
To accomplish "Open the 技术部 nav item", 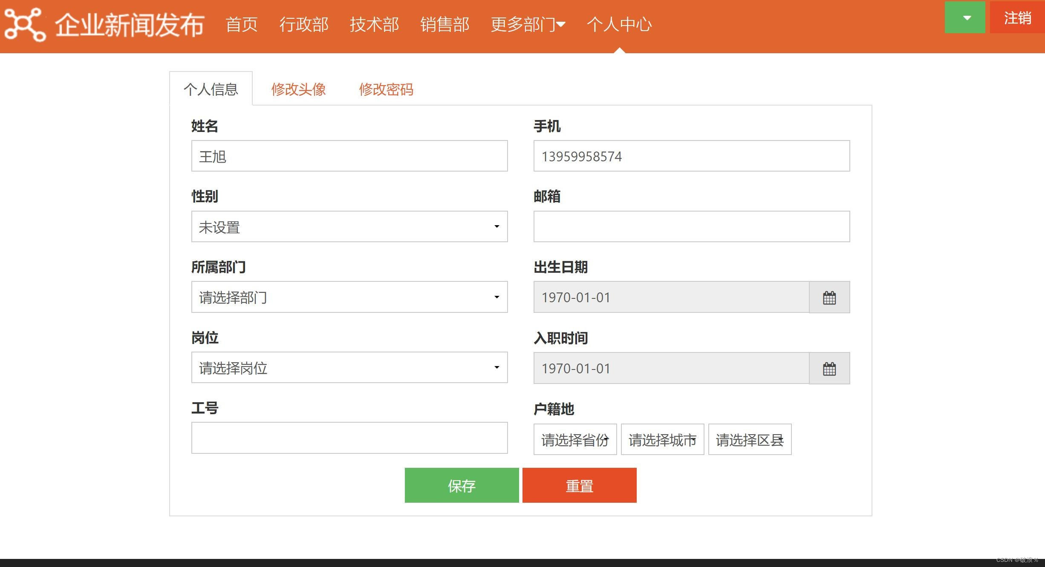I will (374, 24).
